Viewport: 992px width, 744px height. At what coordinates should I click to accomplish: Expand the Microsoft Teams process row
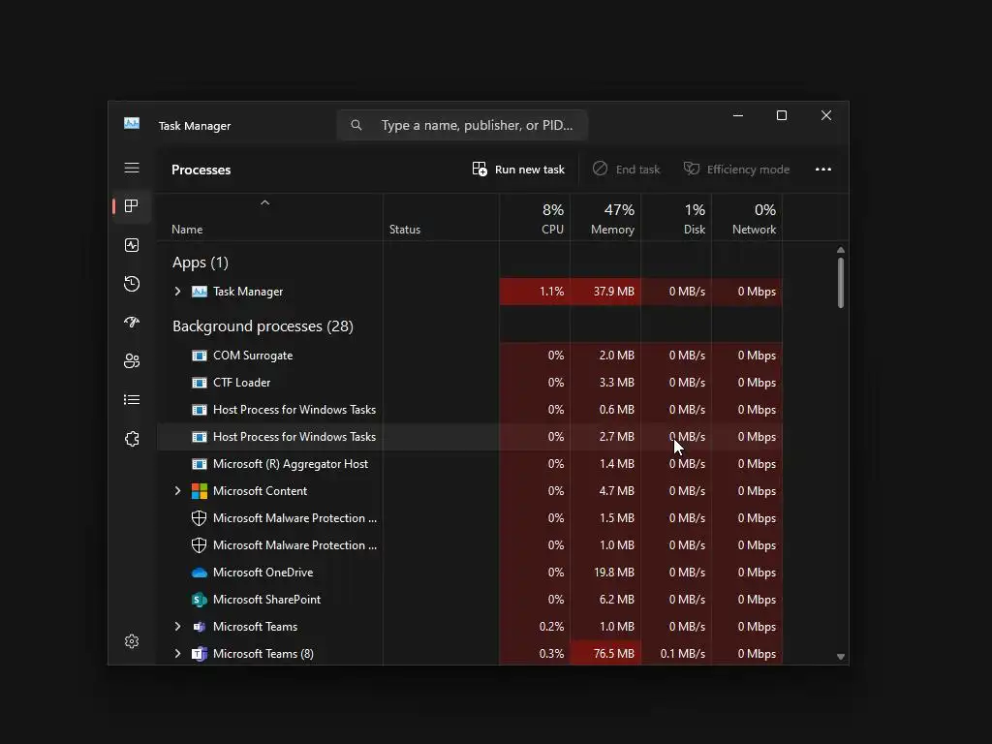tap(178, 627)
